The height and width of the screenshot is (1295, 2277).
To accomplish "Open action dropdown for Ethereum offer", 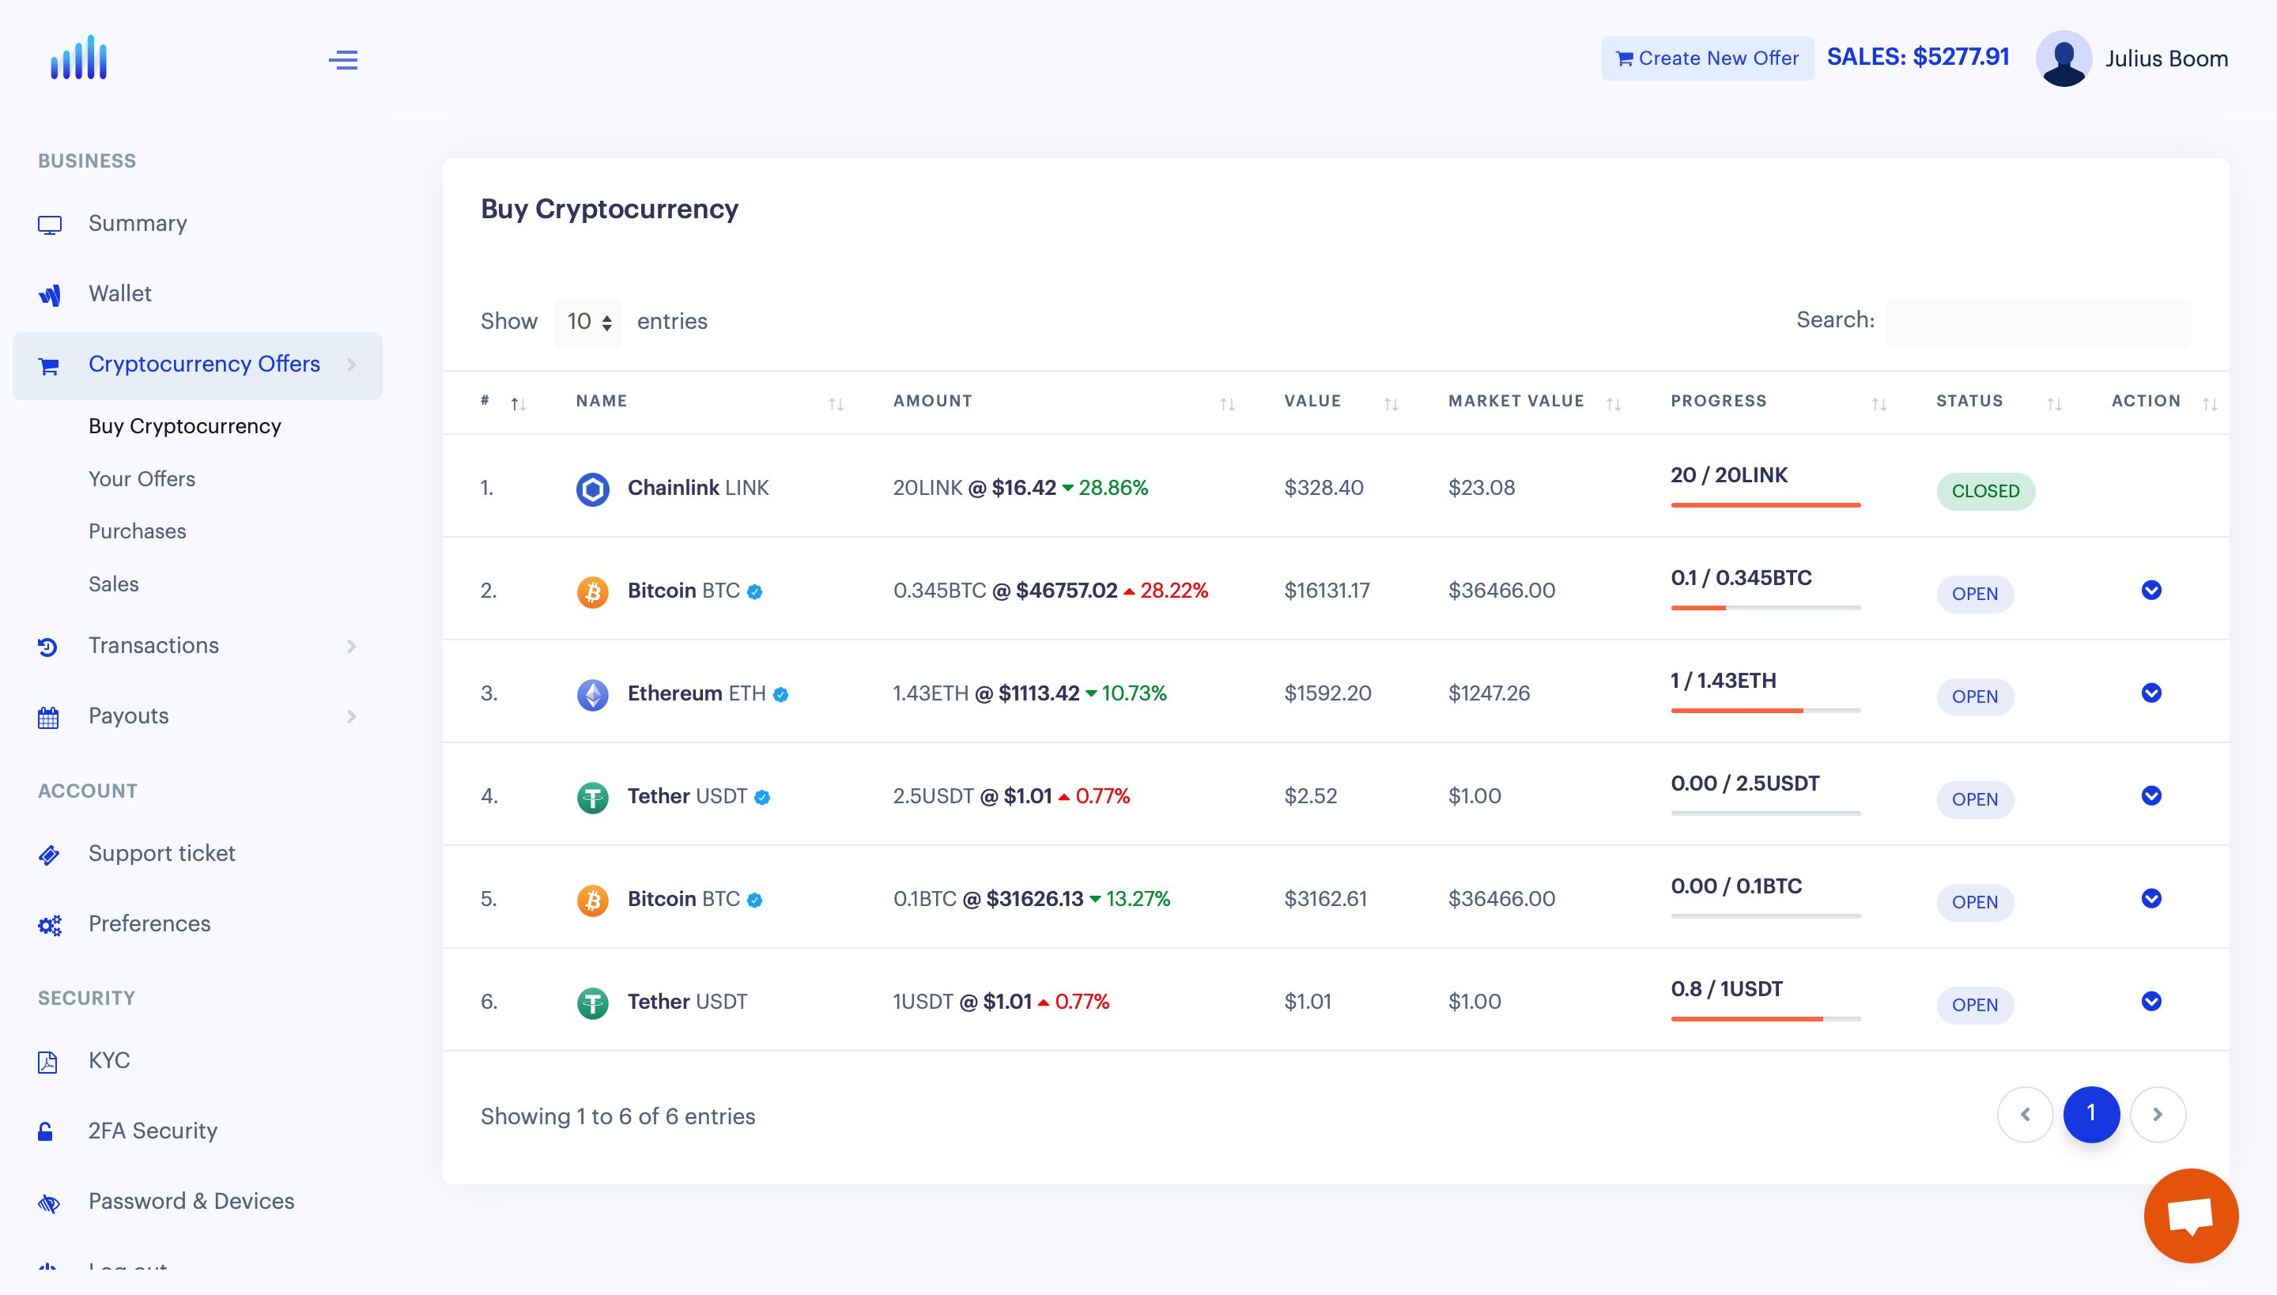I will (x=2150, y=693).
